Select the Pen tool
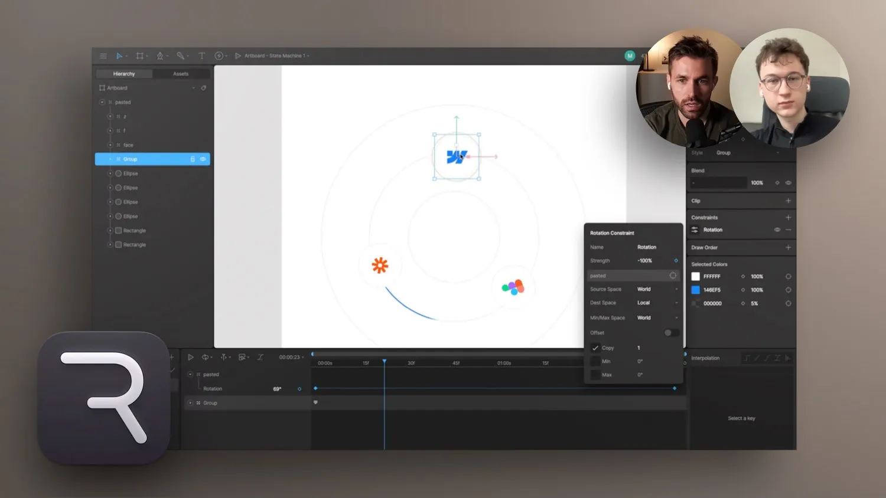Viewport: 886px width, 498px height. coord(160,56)
